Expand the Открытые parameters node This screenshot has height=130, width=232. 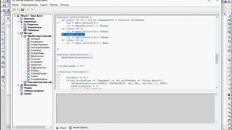pyautogui.click(x=22, y=25)
